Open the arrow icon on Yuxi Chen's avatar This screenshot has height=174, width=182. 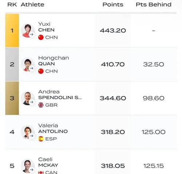click(x=32, y=35)
